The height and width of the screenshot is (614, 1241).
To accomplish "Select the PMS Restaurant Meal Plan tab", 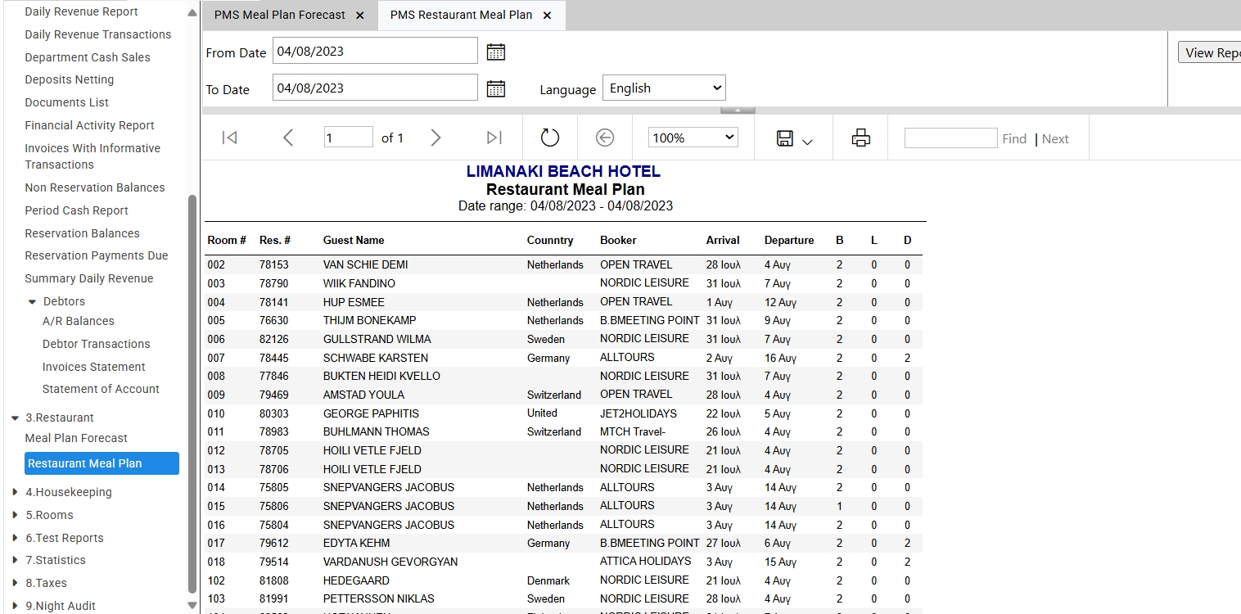I will point(461,16).
